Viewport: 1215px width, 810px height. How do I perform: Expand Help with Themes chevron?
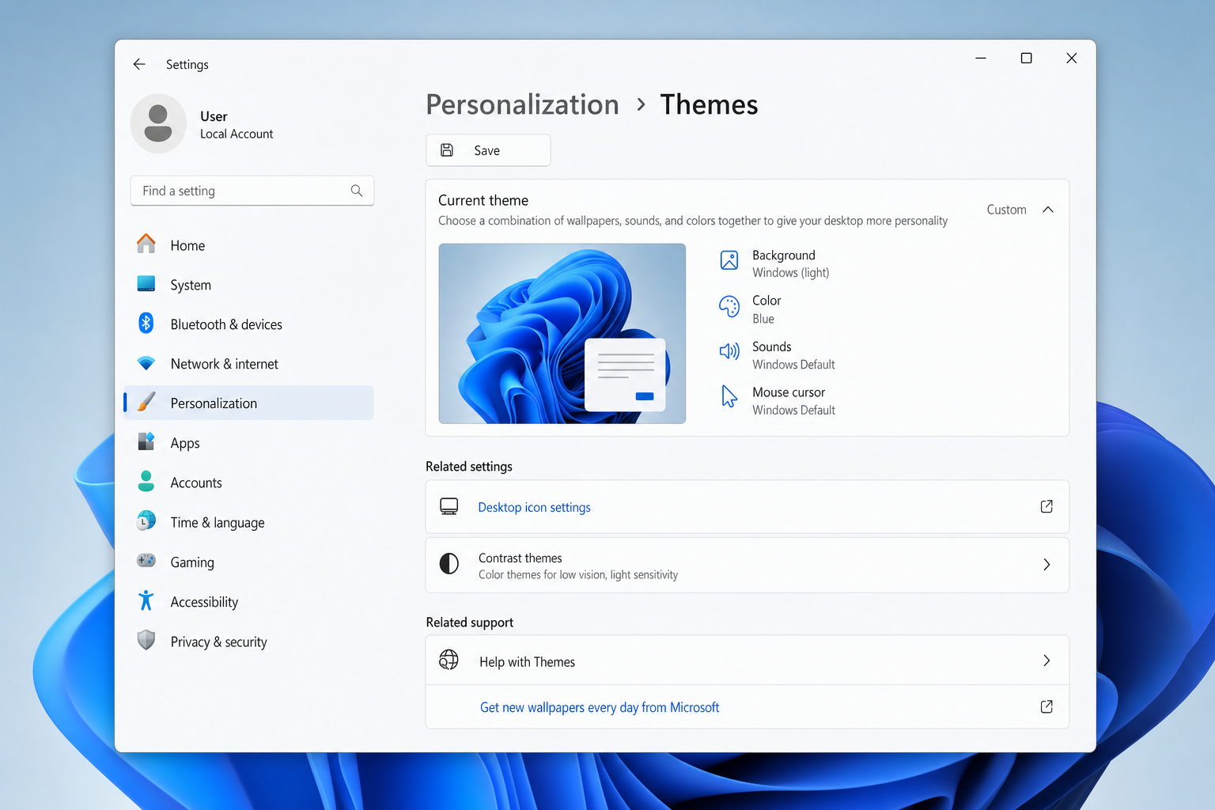1047,660
